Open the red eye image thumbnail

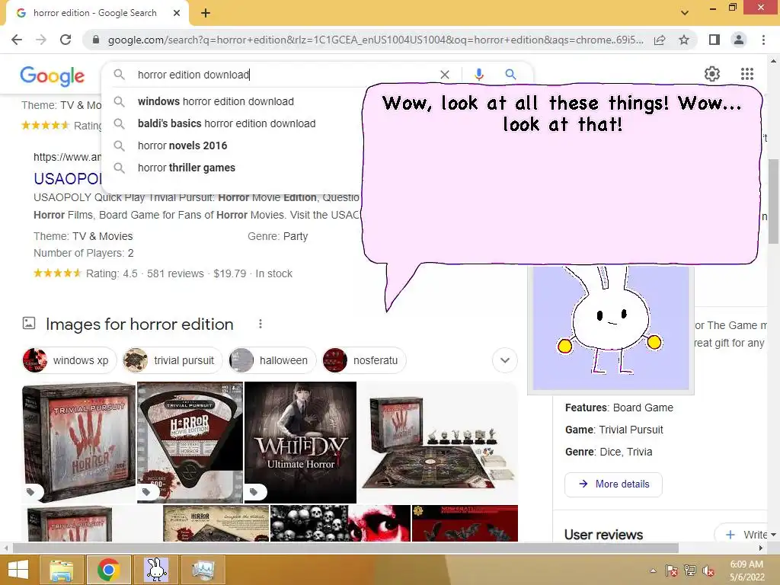tap(379, 523)
